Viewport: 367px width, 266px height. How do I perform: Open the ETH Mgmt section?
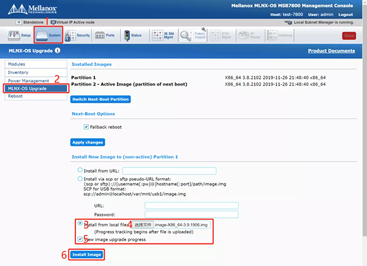coord(220,35)
